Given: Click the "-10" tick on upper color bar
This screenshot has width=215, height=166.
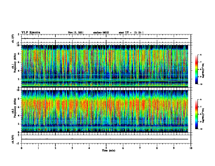Looking at the screenshot, I should (201, 84).
